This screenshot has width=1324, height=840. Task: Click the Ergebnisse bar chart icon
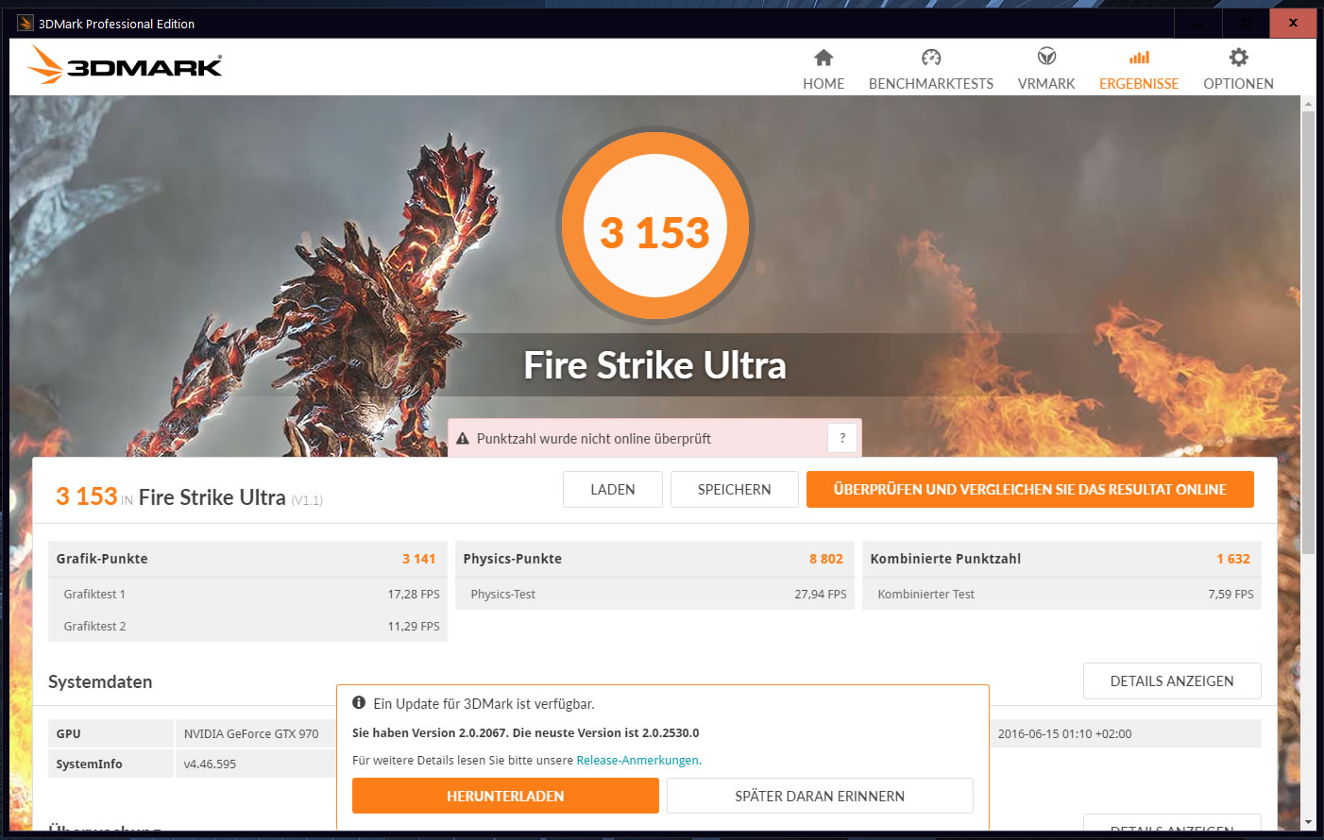point(1139,58)
